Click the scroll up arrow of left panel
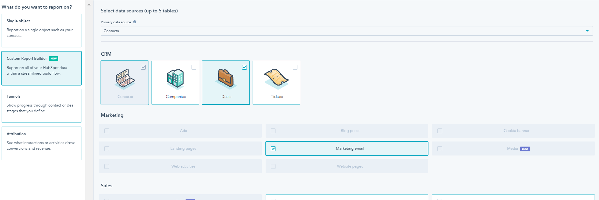 click(x=89, y=4)
